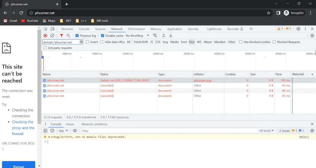Create a live expression eye icon
Image resolution: width=316 pixels, height=168 pixels.
(75, 131)
